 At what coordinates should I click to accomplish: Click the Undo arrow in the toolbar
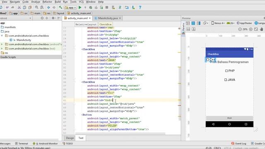point(7,7)
